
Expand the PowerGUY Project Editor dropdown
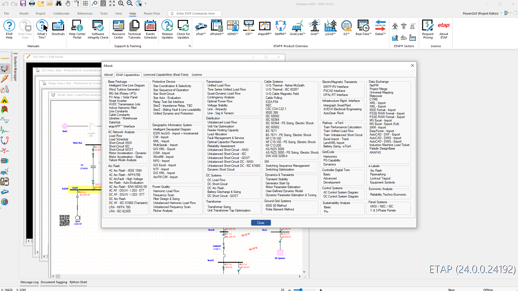[501, 13]
